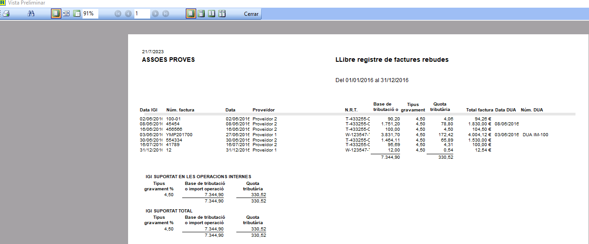
Task: Click the page number field
Action: click(x=142, y=14)
